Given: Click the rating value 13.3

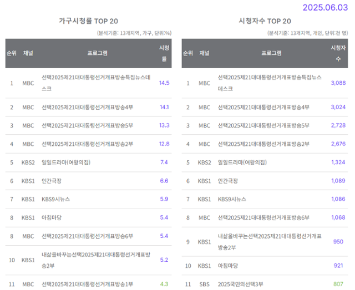Looking at the screenshot, I should [x=164, y=125].
